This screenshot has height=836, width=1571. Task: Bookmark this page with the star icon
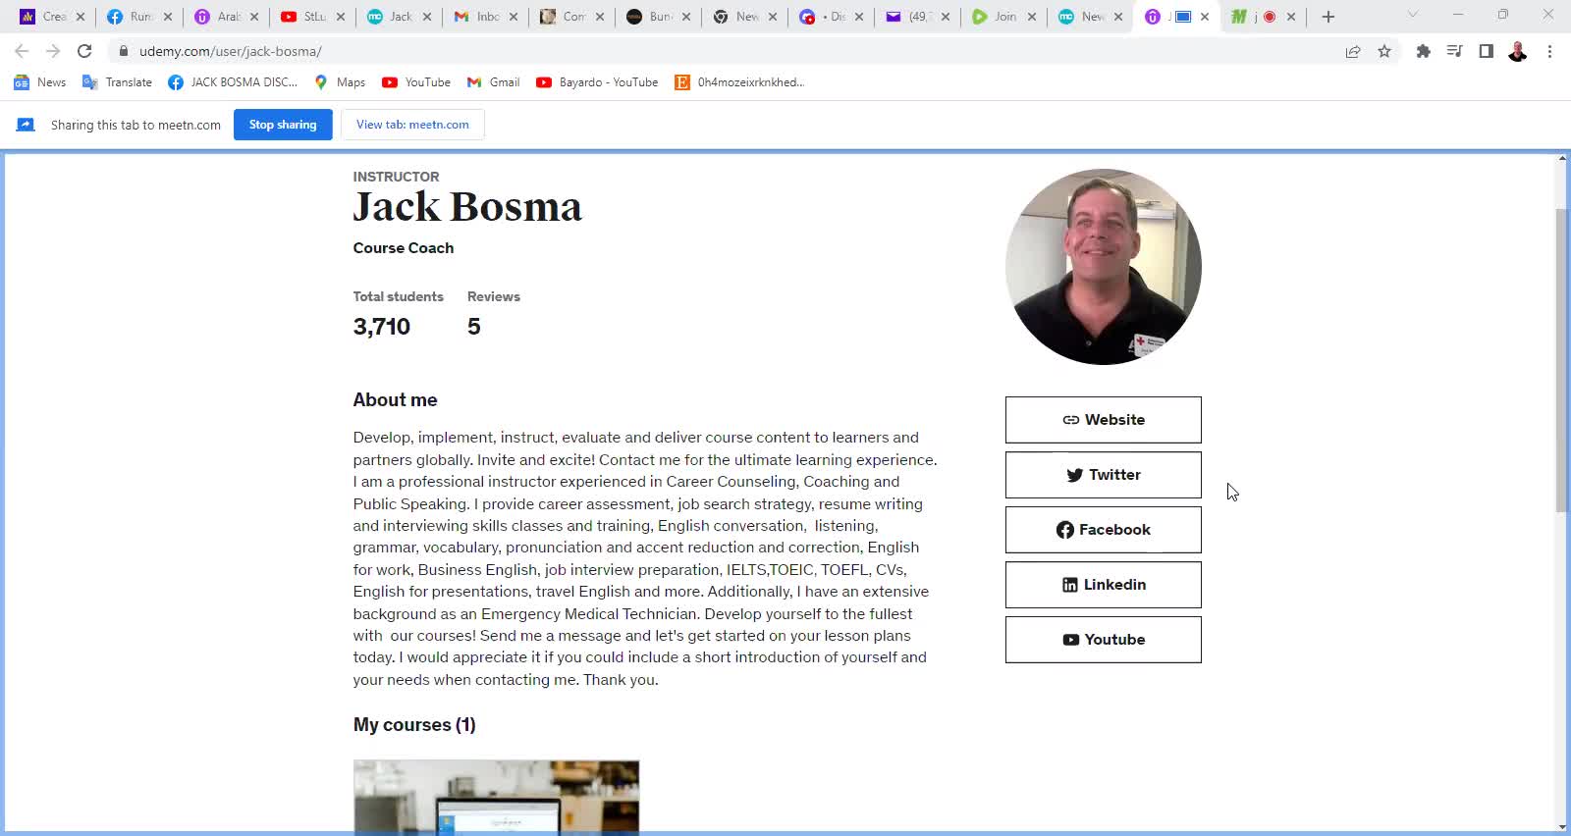point(1384,51)
